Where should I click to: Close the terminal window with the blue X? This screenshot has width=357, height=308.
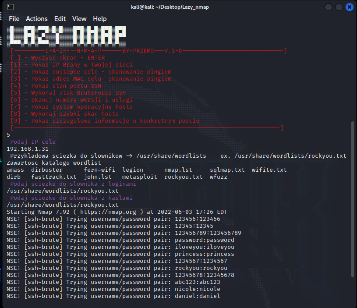(350, 7)
